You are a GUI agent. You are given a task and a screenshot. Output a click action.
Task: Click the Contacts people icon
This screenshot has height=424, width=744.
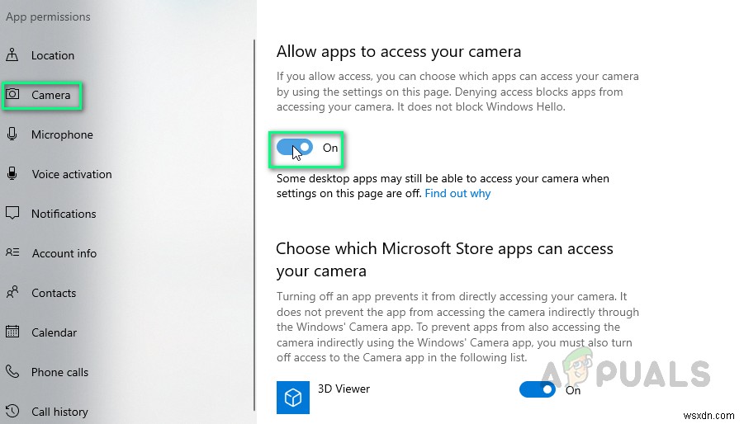click(12, 293)
